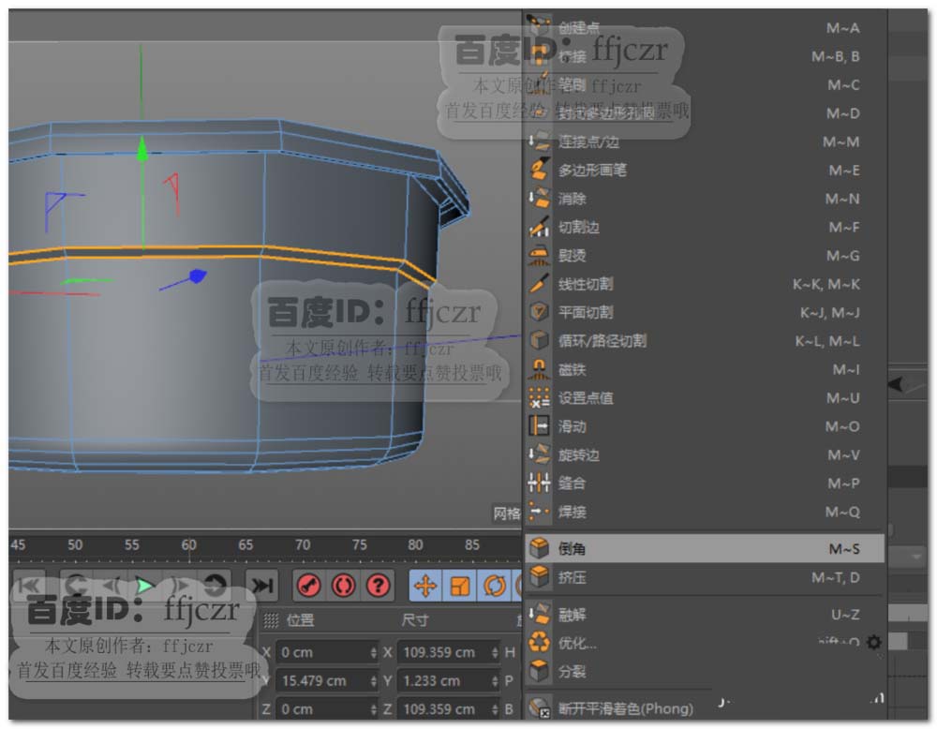Toggle the rotation keying circular arrows icon

(495, 587)
